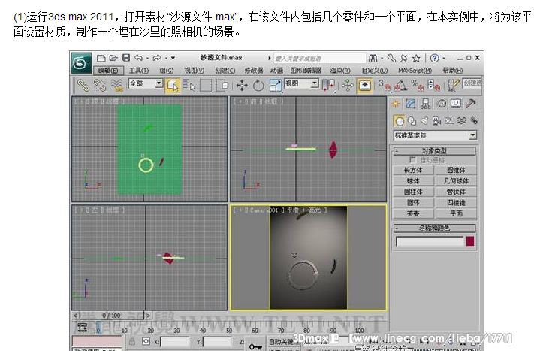Click the 茶壶 (Teapot) button
This screenshot has height=351, width=534.
pos(413,213)
